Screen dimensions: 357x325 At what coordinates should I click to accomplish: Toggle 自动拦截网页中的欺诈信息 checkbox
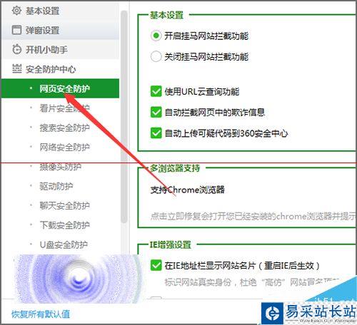click(x=156, y=112)
